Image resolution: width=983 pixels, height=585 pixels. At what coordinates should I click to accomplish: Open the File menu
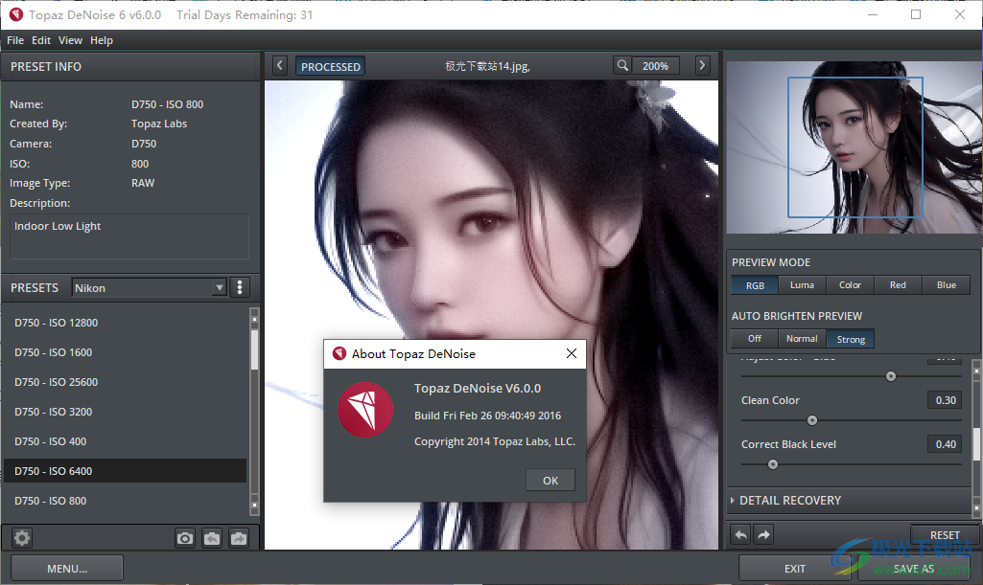pyautogui.click(x=14, y=40)
